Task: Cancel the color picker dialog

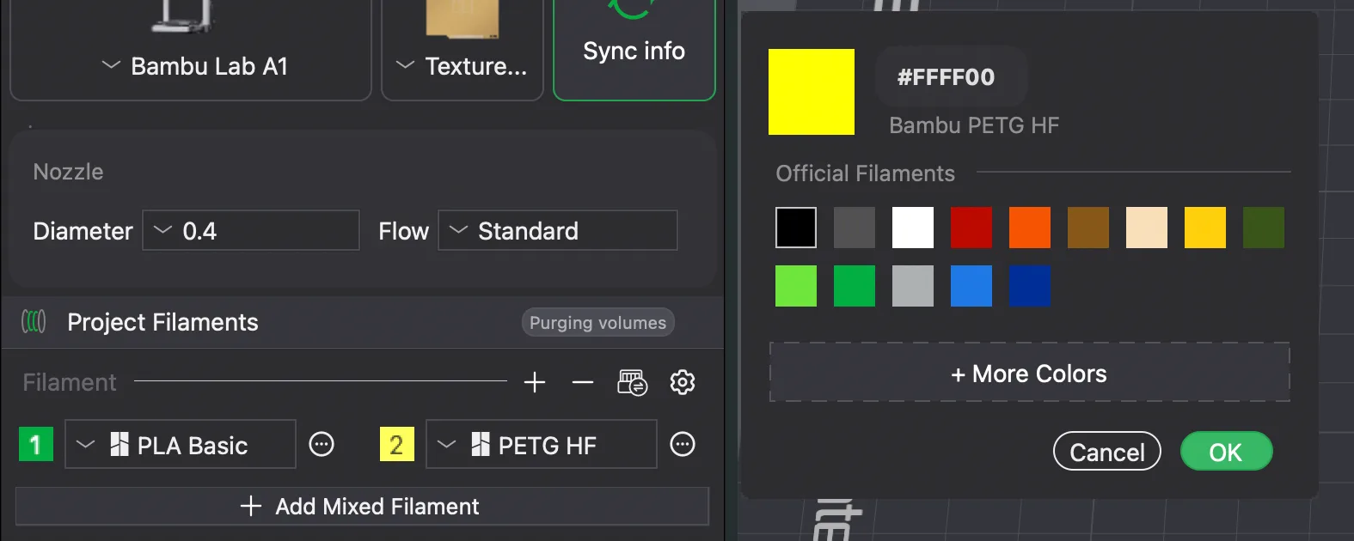Action: pyautogui.click(x=1107, y=452)
